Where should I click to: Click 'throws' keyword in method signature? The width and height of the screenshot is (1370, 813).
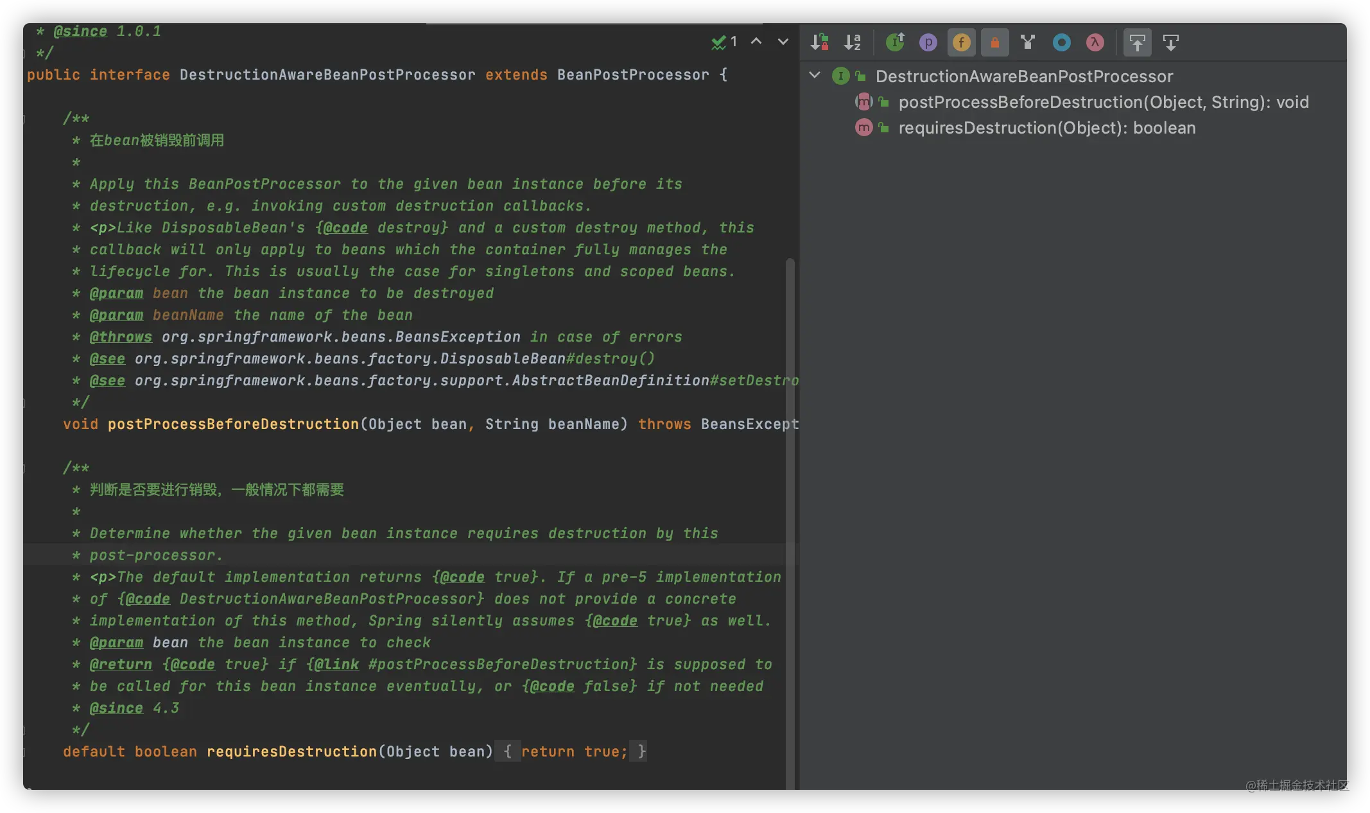[664, 424]
